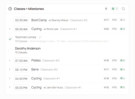135x99 pixels.
Task: Click Classroom #1 on the 05:00 PM Cycling row
Action: point(73,87)
